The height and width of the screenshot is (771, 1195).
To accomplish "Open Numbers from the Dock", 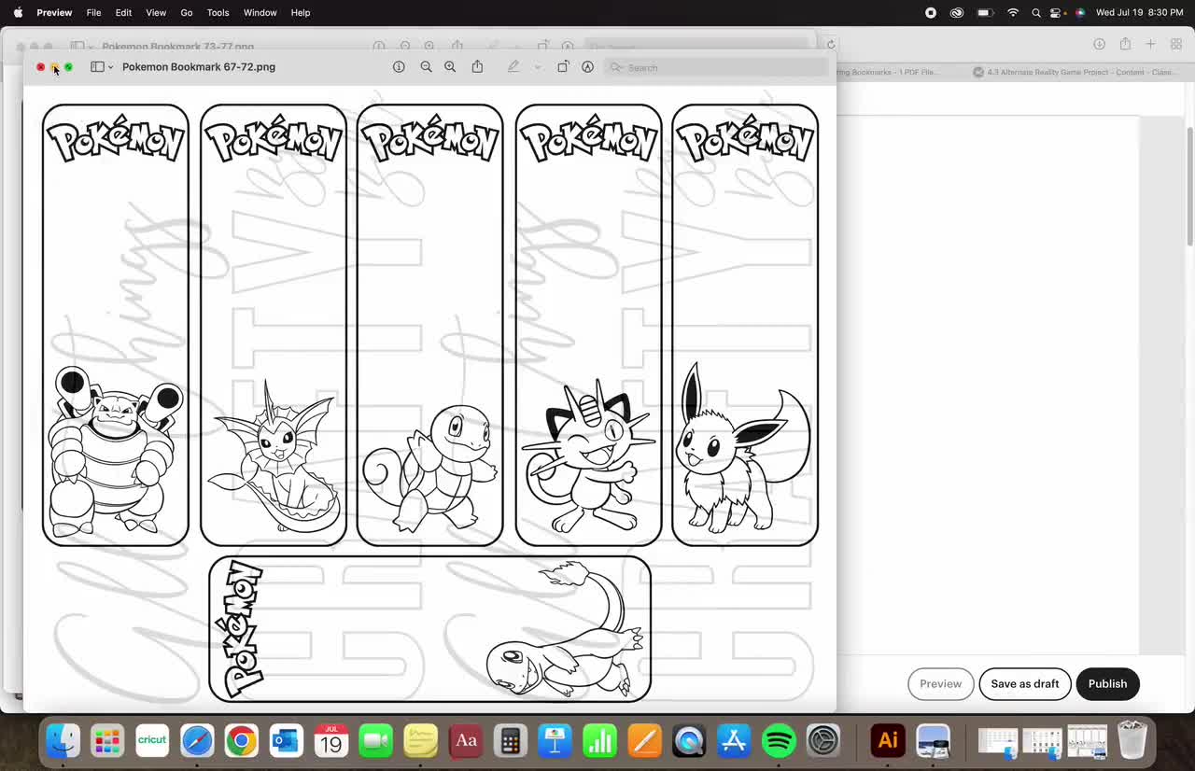I will 599,740.
